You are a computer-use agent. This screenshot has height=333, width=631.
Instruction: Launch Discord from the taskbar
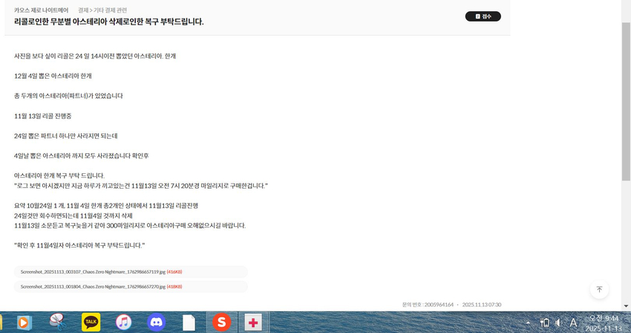pos(156,322)
